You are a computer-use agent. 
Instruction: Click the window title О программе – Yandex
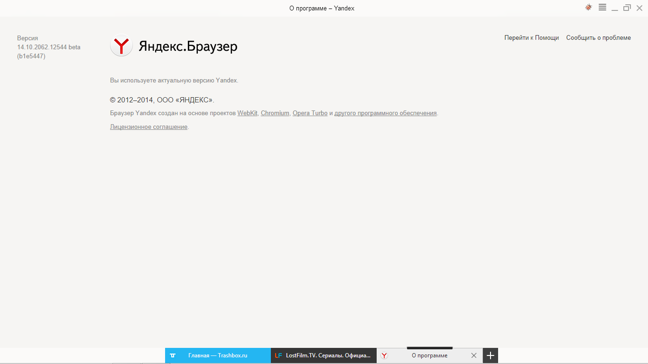click(322, 8)
